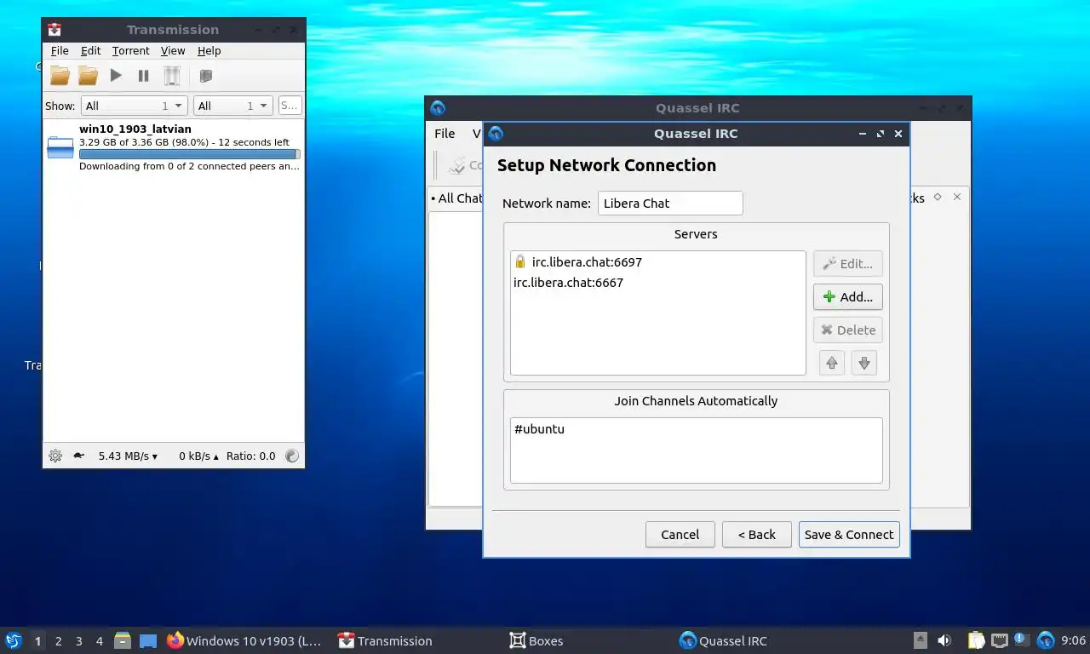Click the Edit... server button

pyautogui.click(x=848, y=264)
